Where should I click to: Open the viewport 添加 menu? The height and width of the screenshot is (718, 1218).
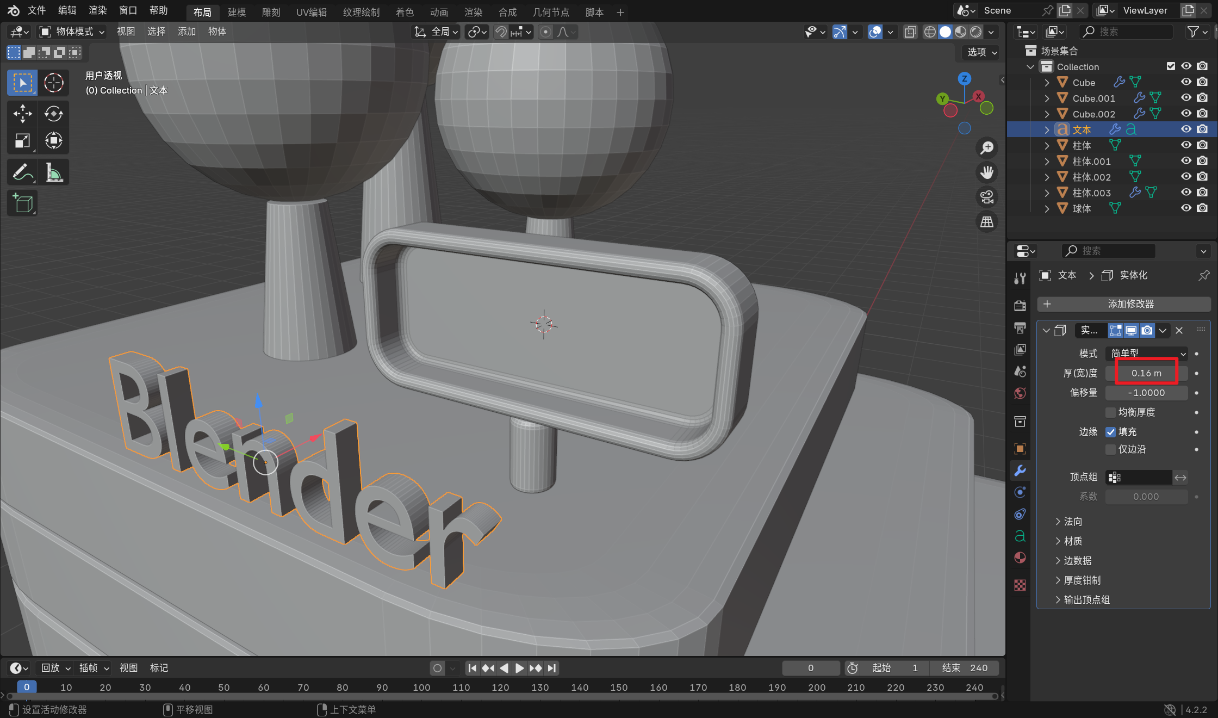[187, 32]
